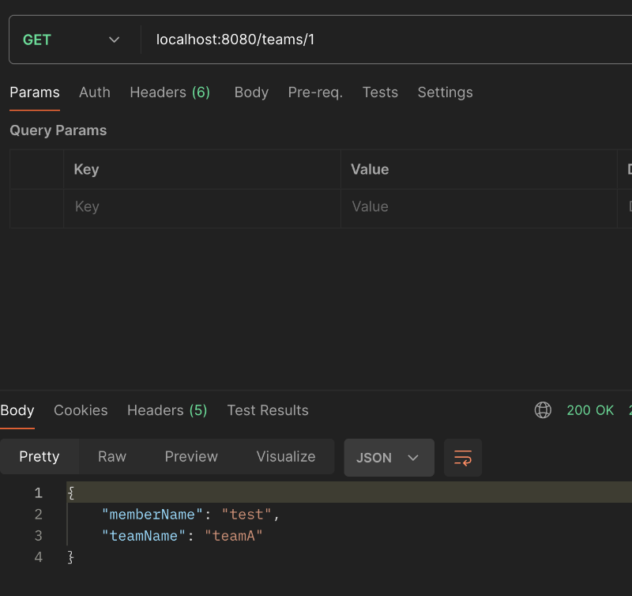The height and width of the screenshot is (596, 632).
Task: Click the 200 OK status
Action: click(x=590, y=410)
